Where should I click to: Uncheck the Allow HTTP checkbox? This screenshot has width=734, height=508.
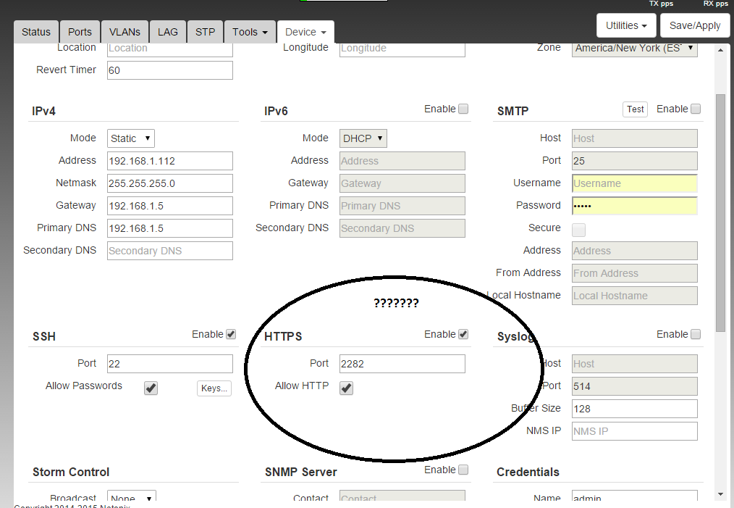click(347, 388)
